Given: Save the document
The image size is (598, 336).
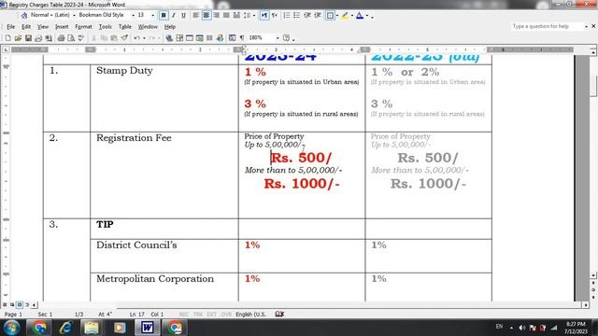Looking at the screenshot, I should (28, 37).
